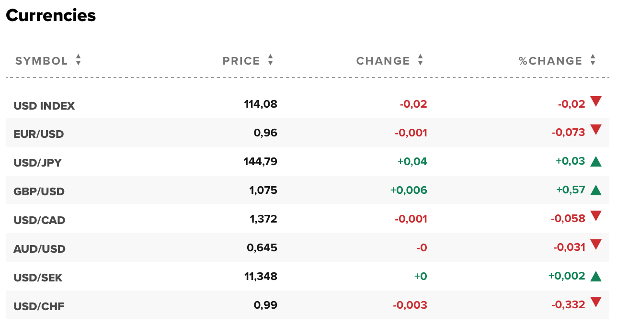Sort table by %CHANGE column header
This screenshot has width=617, height=336.
550,61
